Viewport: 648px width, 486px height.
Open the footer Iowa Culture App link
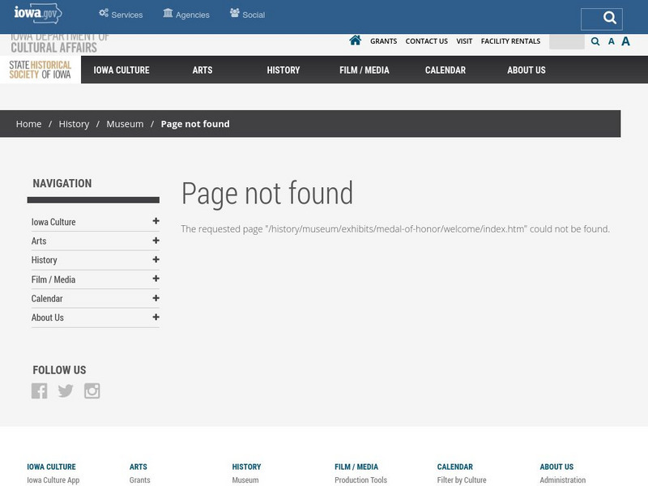click(53, 480)
